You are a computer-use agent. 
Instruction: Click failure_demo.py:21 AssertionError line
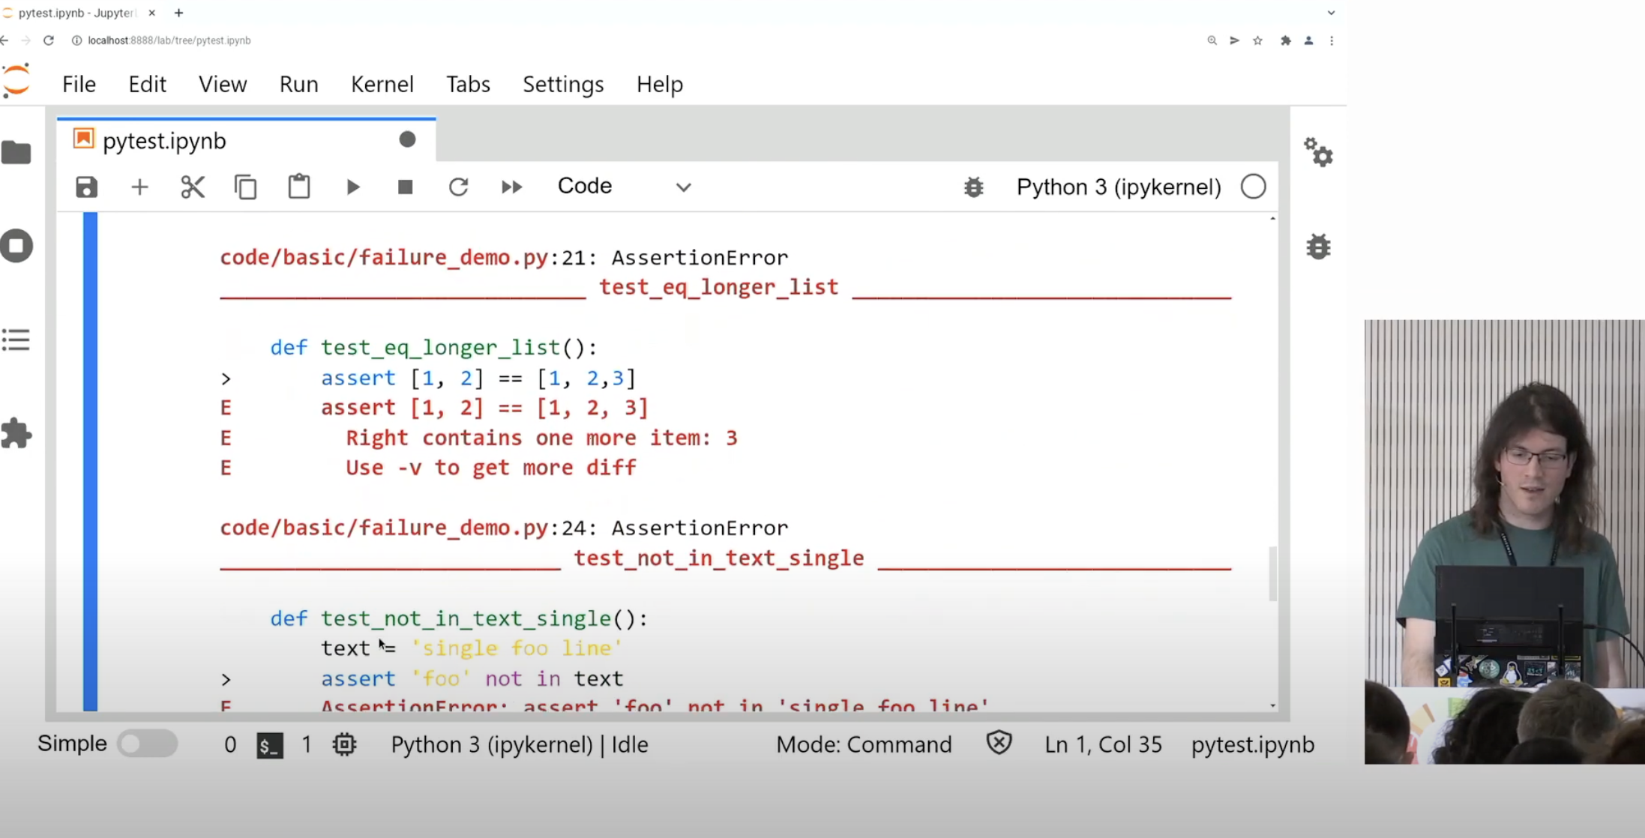pyautogui.click(x=504, y=258)
